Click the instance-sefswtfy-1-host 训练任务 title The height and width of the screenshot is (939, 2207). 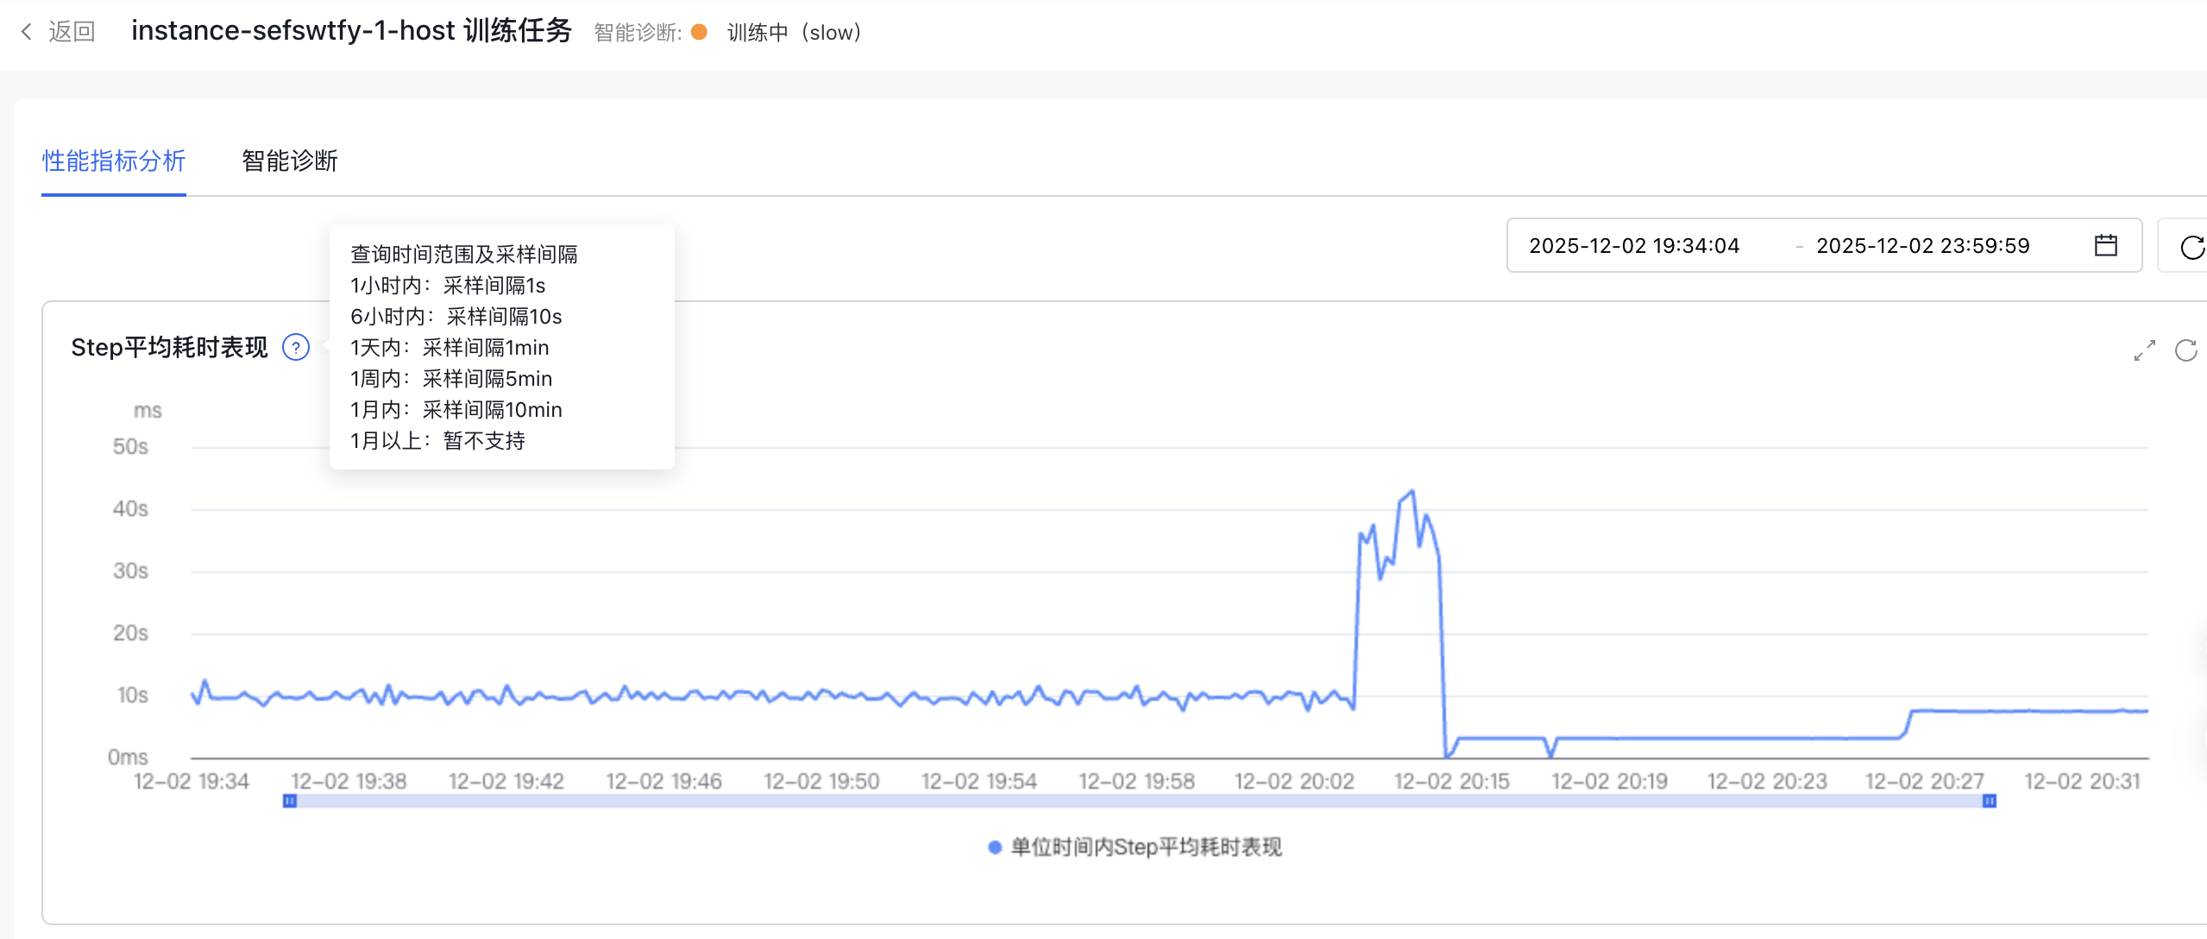(x=351, y=31)
